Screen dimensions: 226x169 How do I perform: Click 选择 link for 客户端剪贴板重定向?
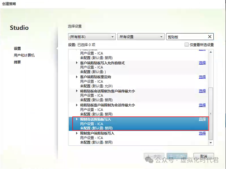coord(202,77)
